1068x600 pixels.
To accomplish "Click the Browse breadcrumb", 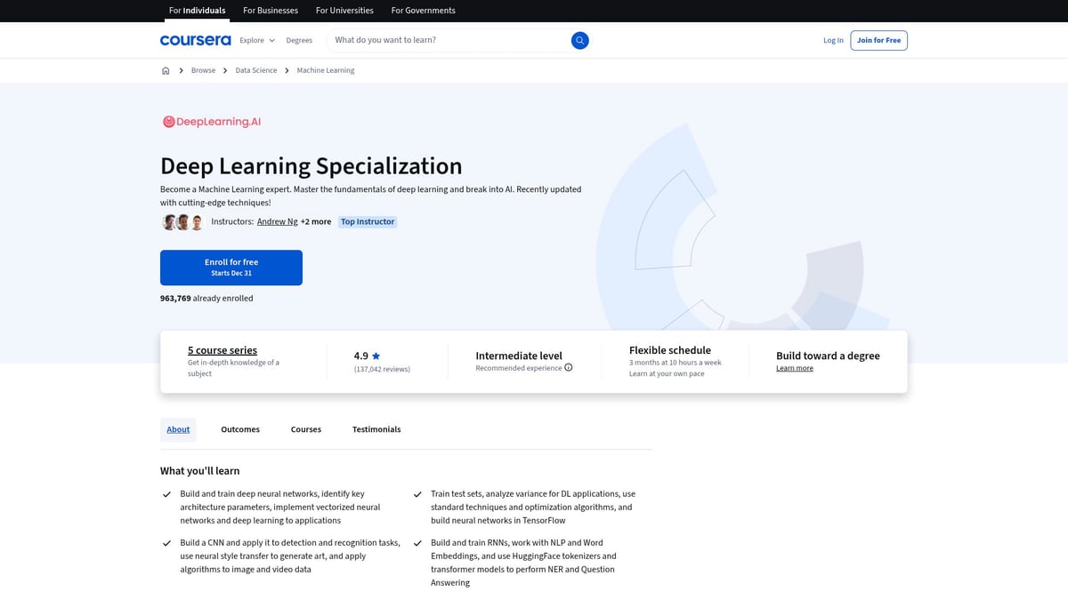I will point(203,70).
